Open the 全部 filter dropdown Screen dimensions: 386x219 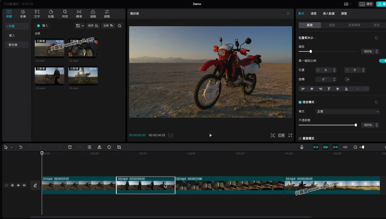pos(108,26)
